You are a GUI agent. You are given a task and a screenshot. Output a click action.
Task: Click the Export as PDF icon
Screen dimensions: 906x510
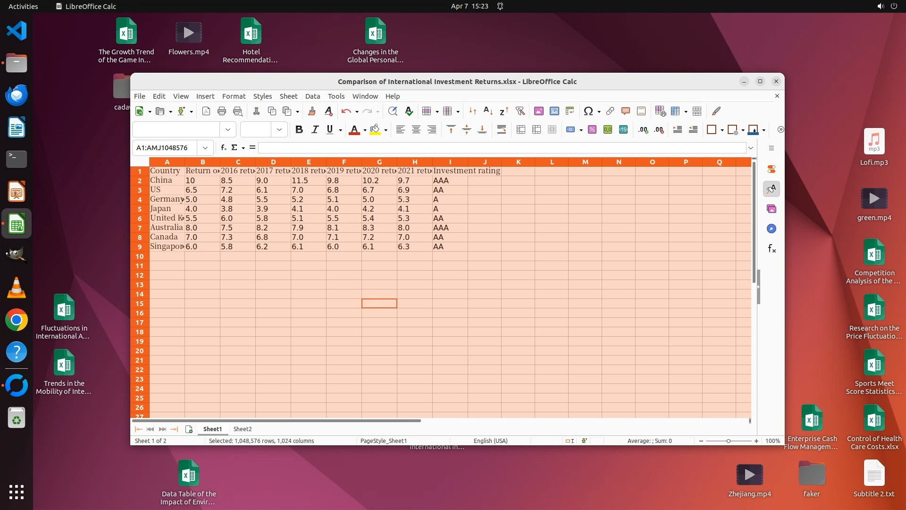(x=206, y=111)
